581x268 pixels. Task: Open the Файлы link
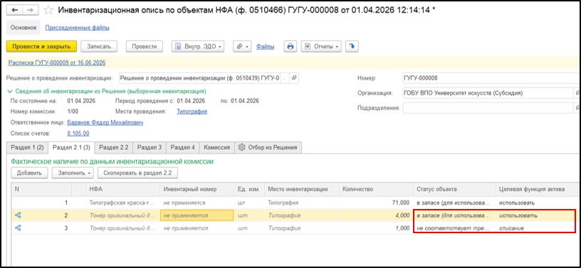266,47
